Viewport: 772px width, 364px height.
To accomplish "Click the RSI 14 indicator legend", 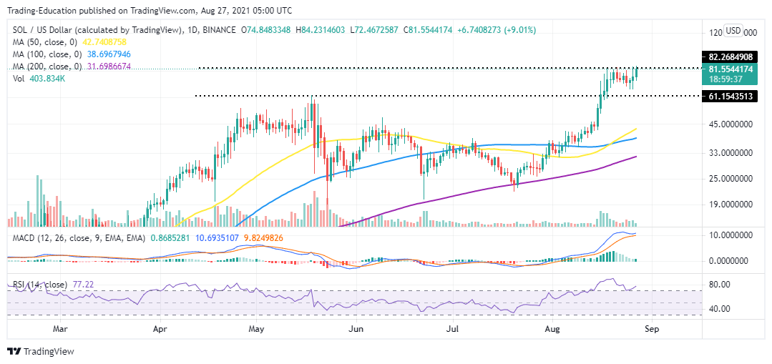I will coord(52,285).
